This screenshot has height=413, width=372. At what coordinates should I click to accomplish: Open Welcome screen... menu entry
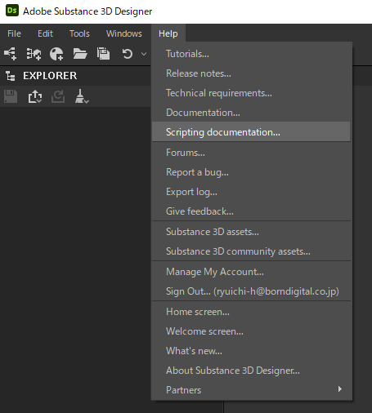tap(251, 331)
